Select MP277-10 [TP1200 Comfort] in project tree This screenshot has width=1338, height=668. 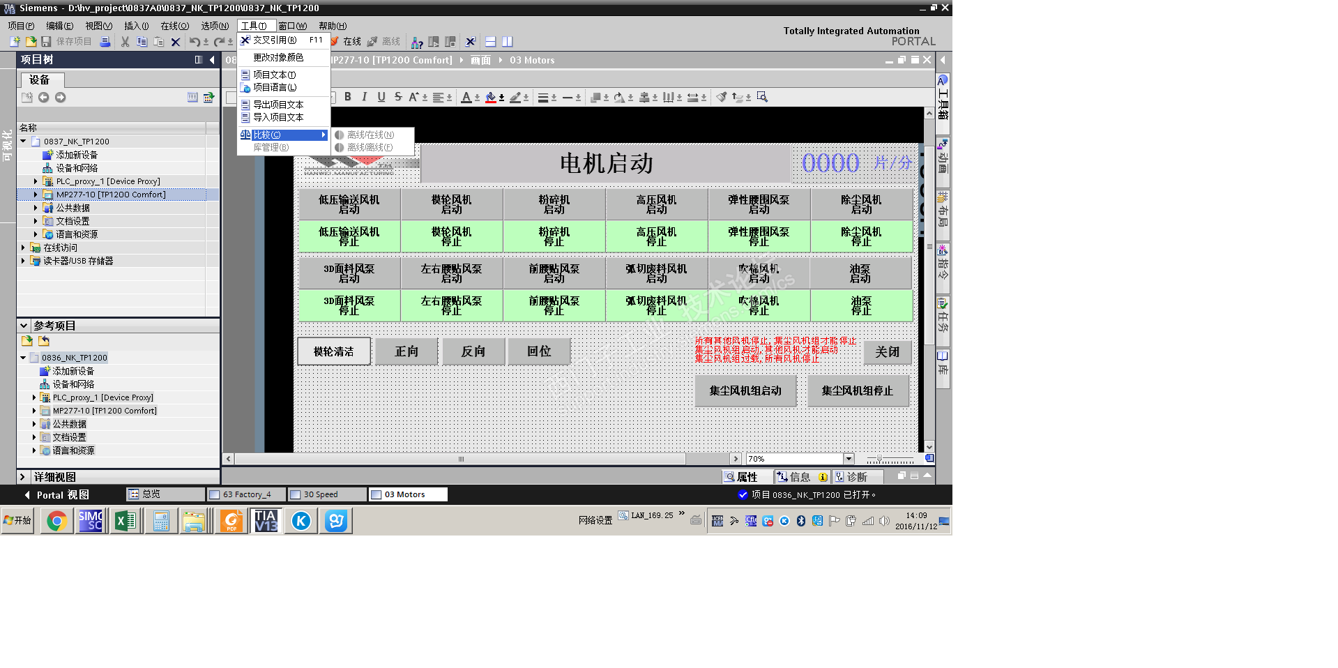click(x=111, y=195)
